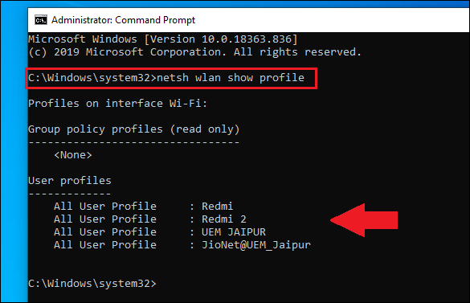Screen dimensions: 470x303
Task: Click the UEM JAIPUR profile name
Action: (x=234, y=232)
